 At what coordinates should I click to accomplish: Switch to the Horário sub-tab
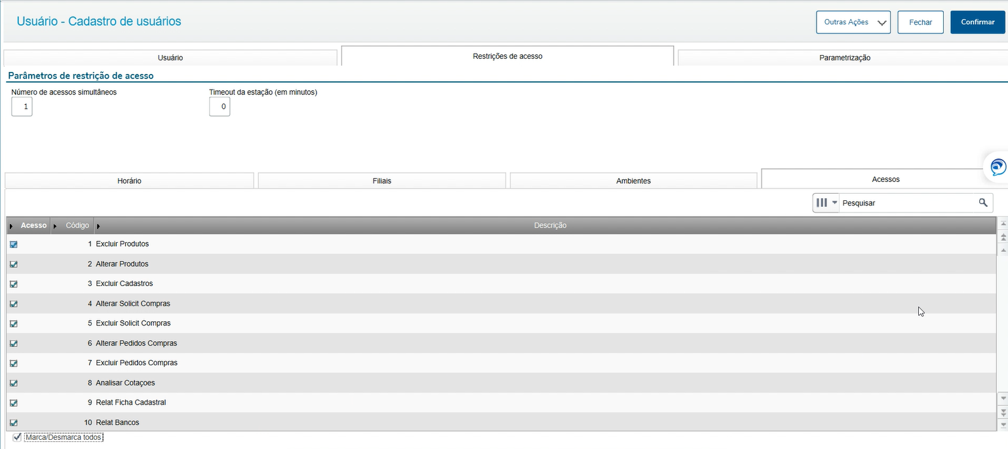click(129, 181)
